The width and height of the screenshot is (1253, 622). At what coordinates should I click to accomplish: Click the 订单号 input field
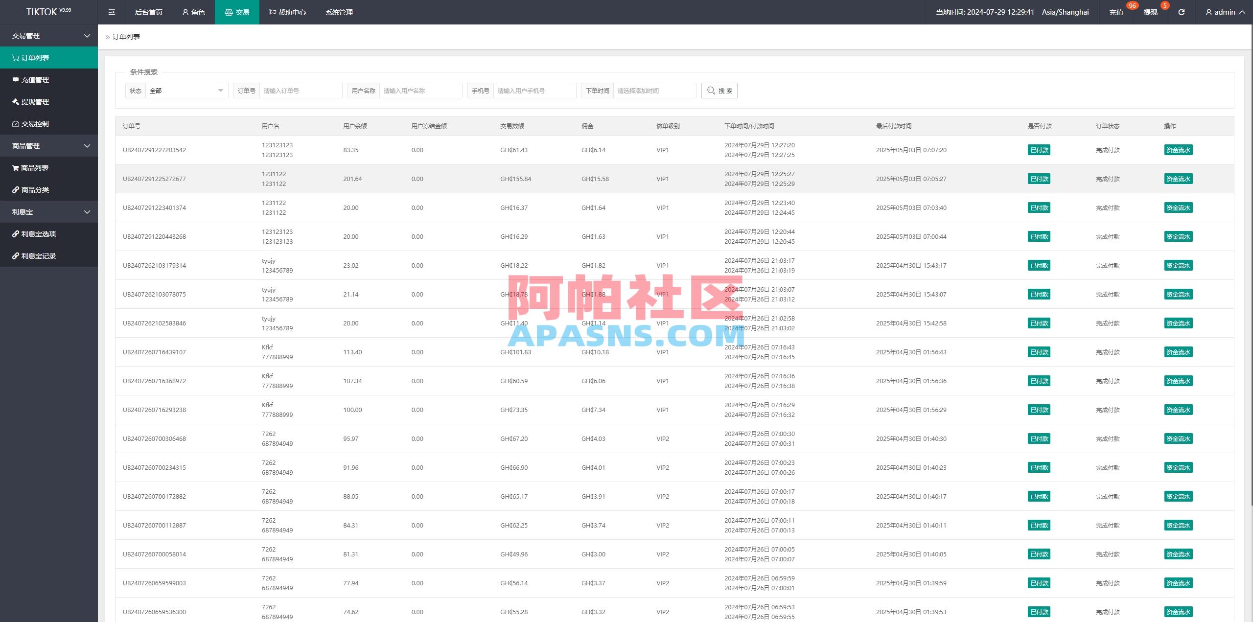click(301, 91)
